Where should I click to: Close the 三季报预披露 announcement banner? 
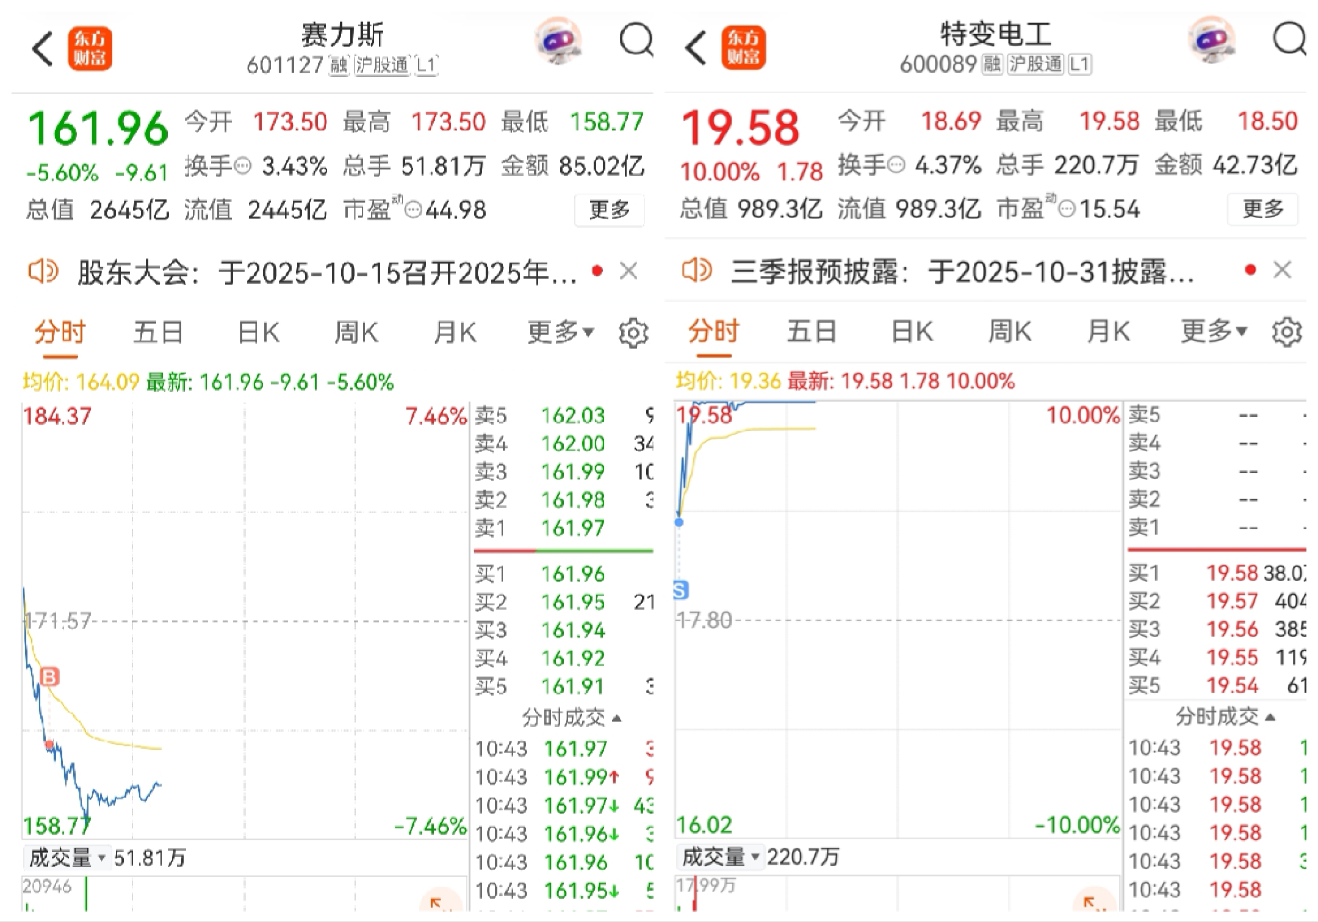(1282, 270)
